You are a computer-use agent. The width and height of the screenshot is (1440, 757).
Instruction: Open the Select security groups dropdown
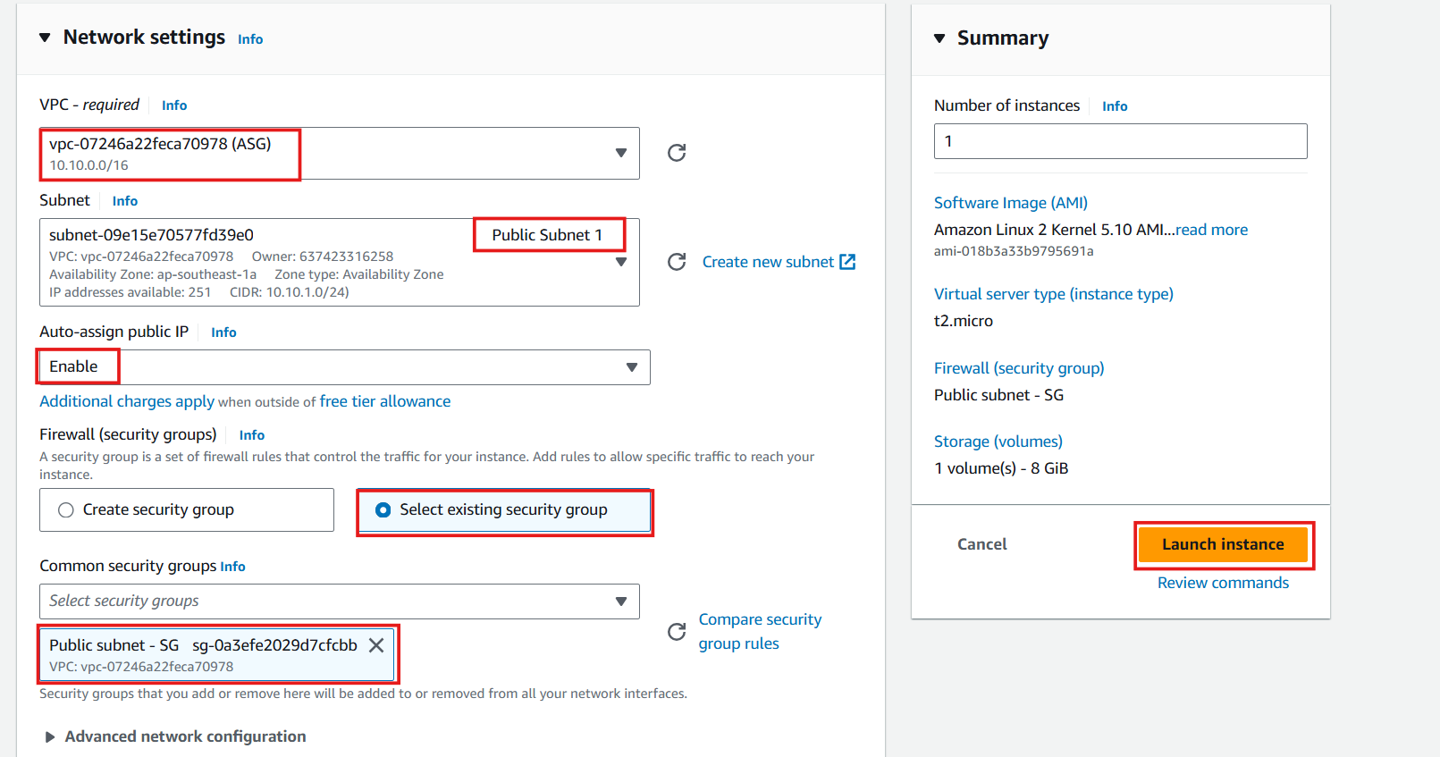coord(340,601)
